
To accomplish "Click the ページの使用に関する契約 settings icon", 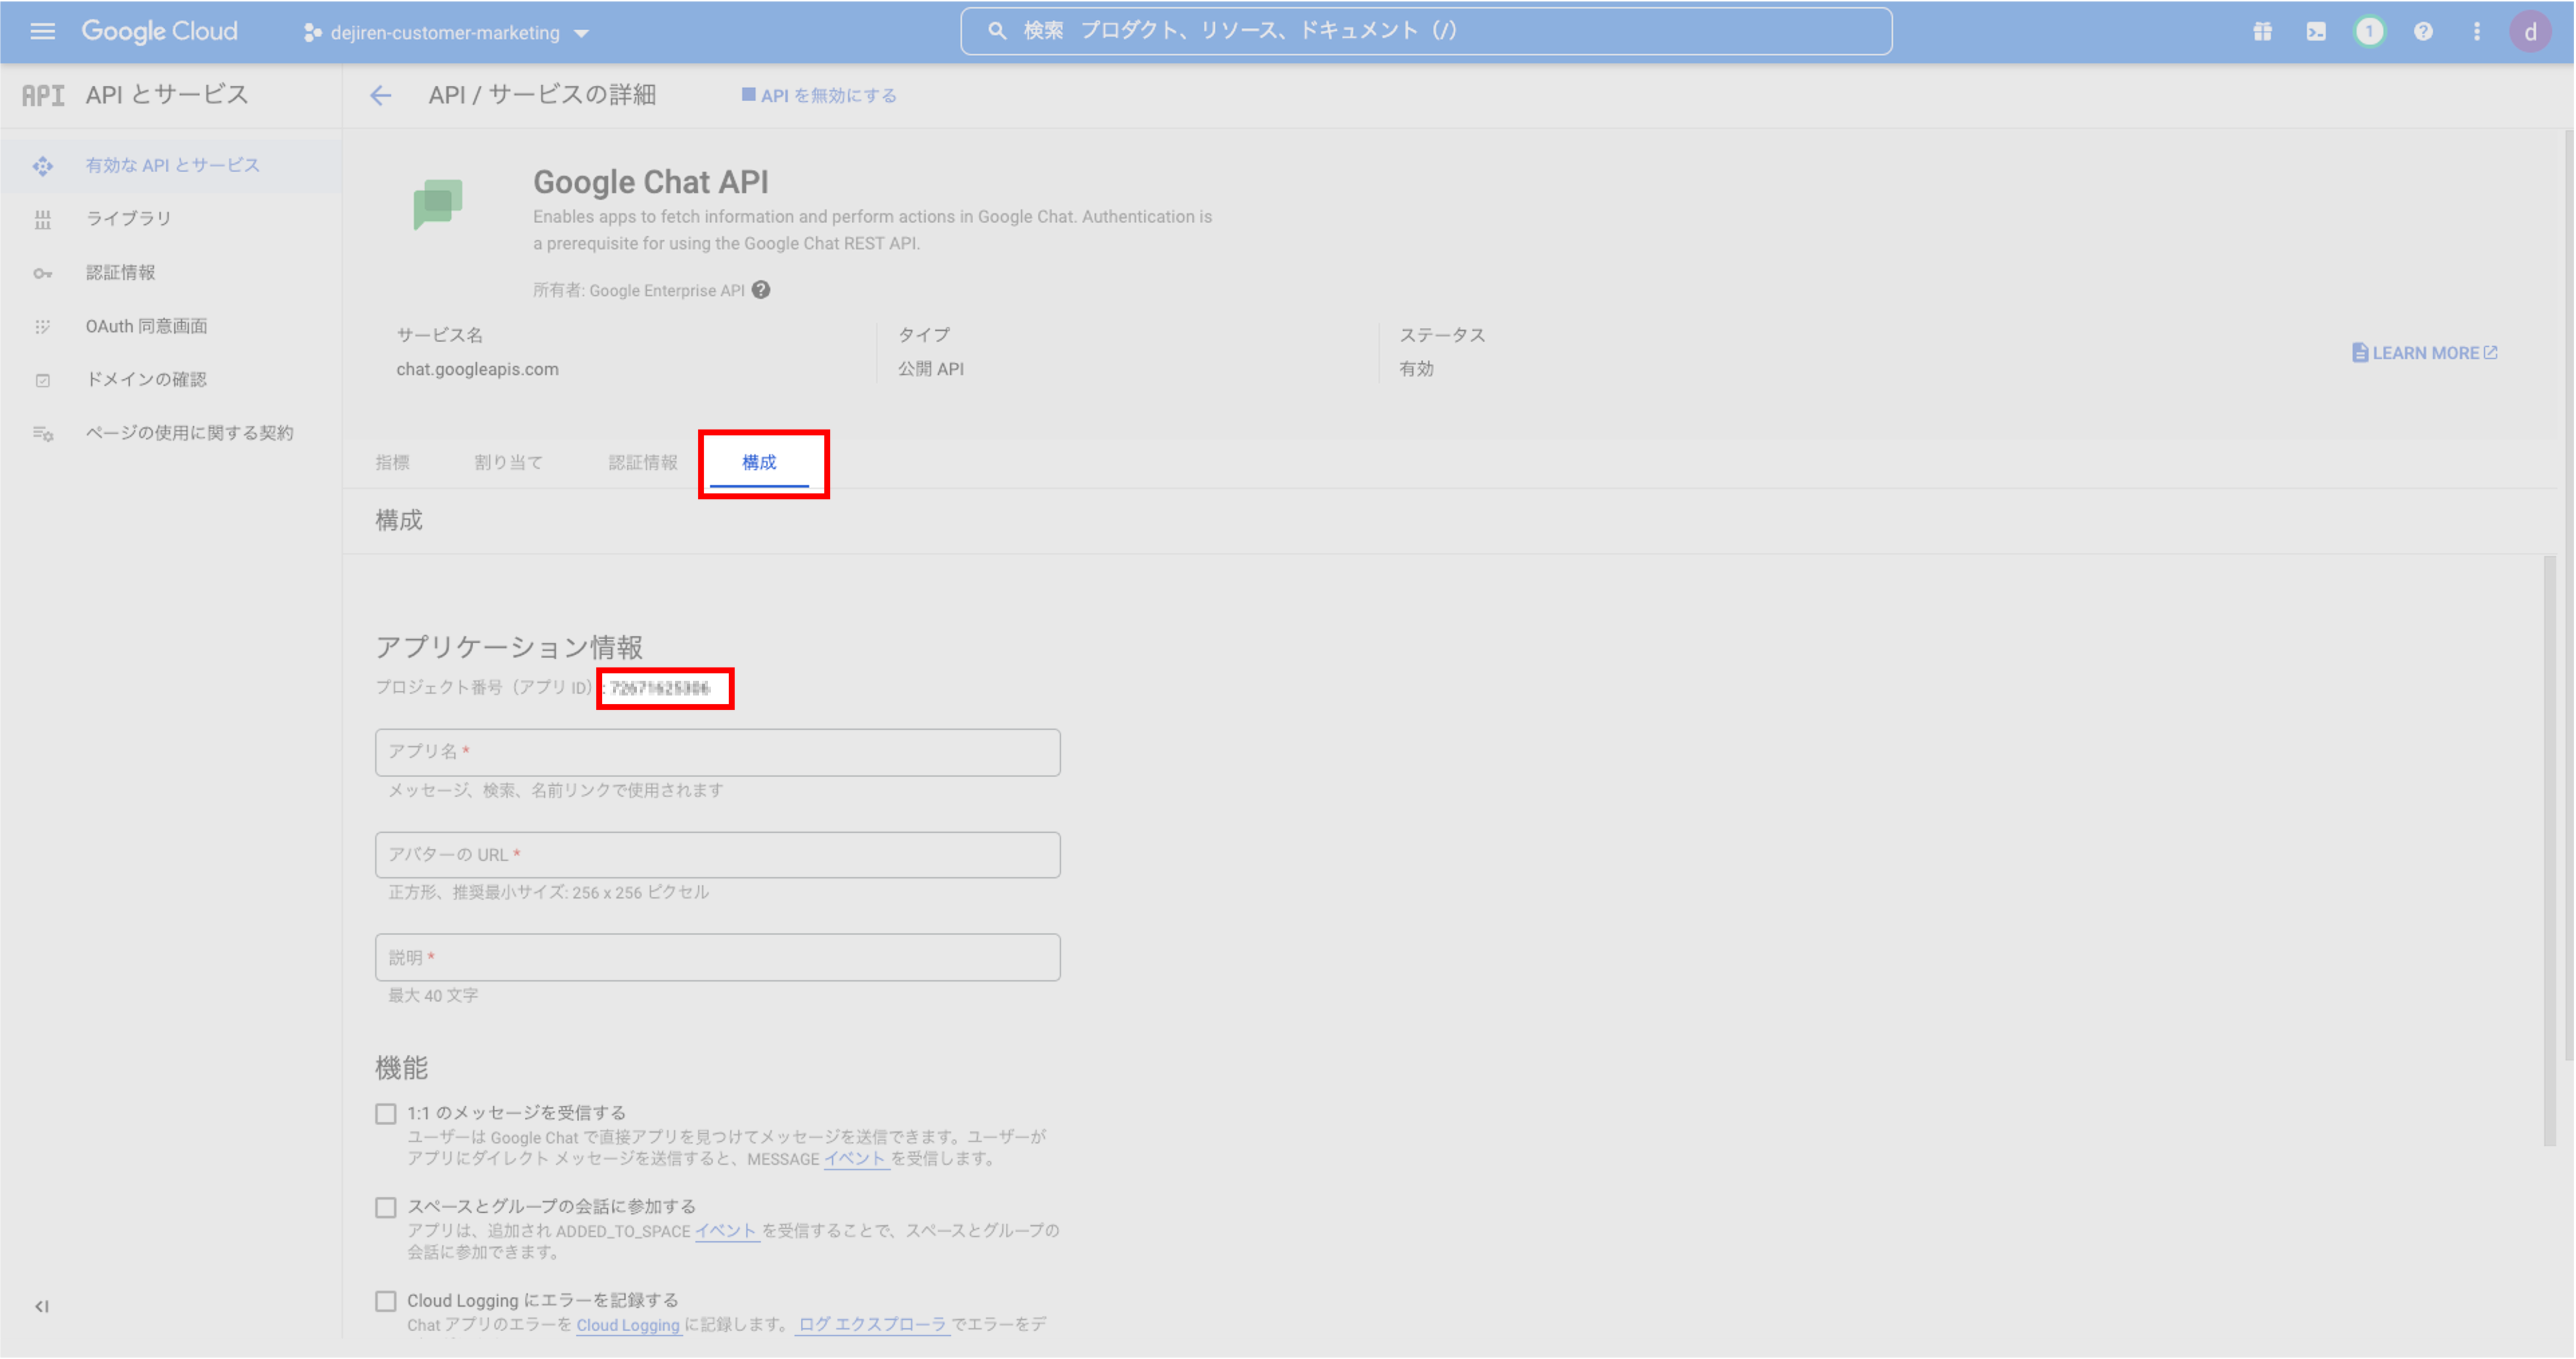I will [x=43, y=434].
